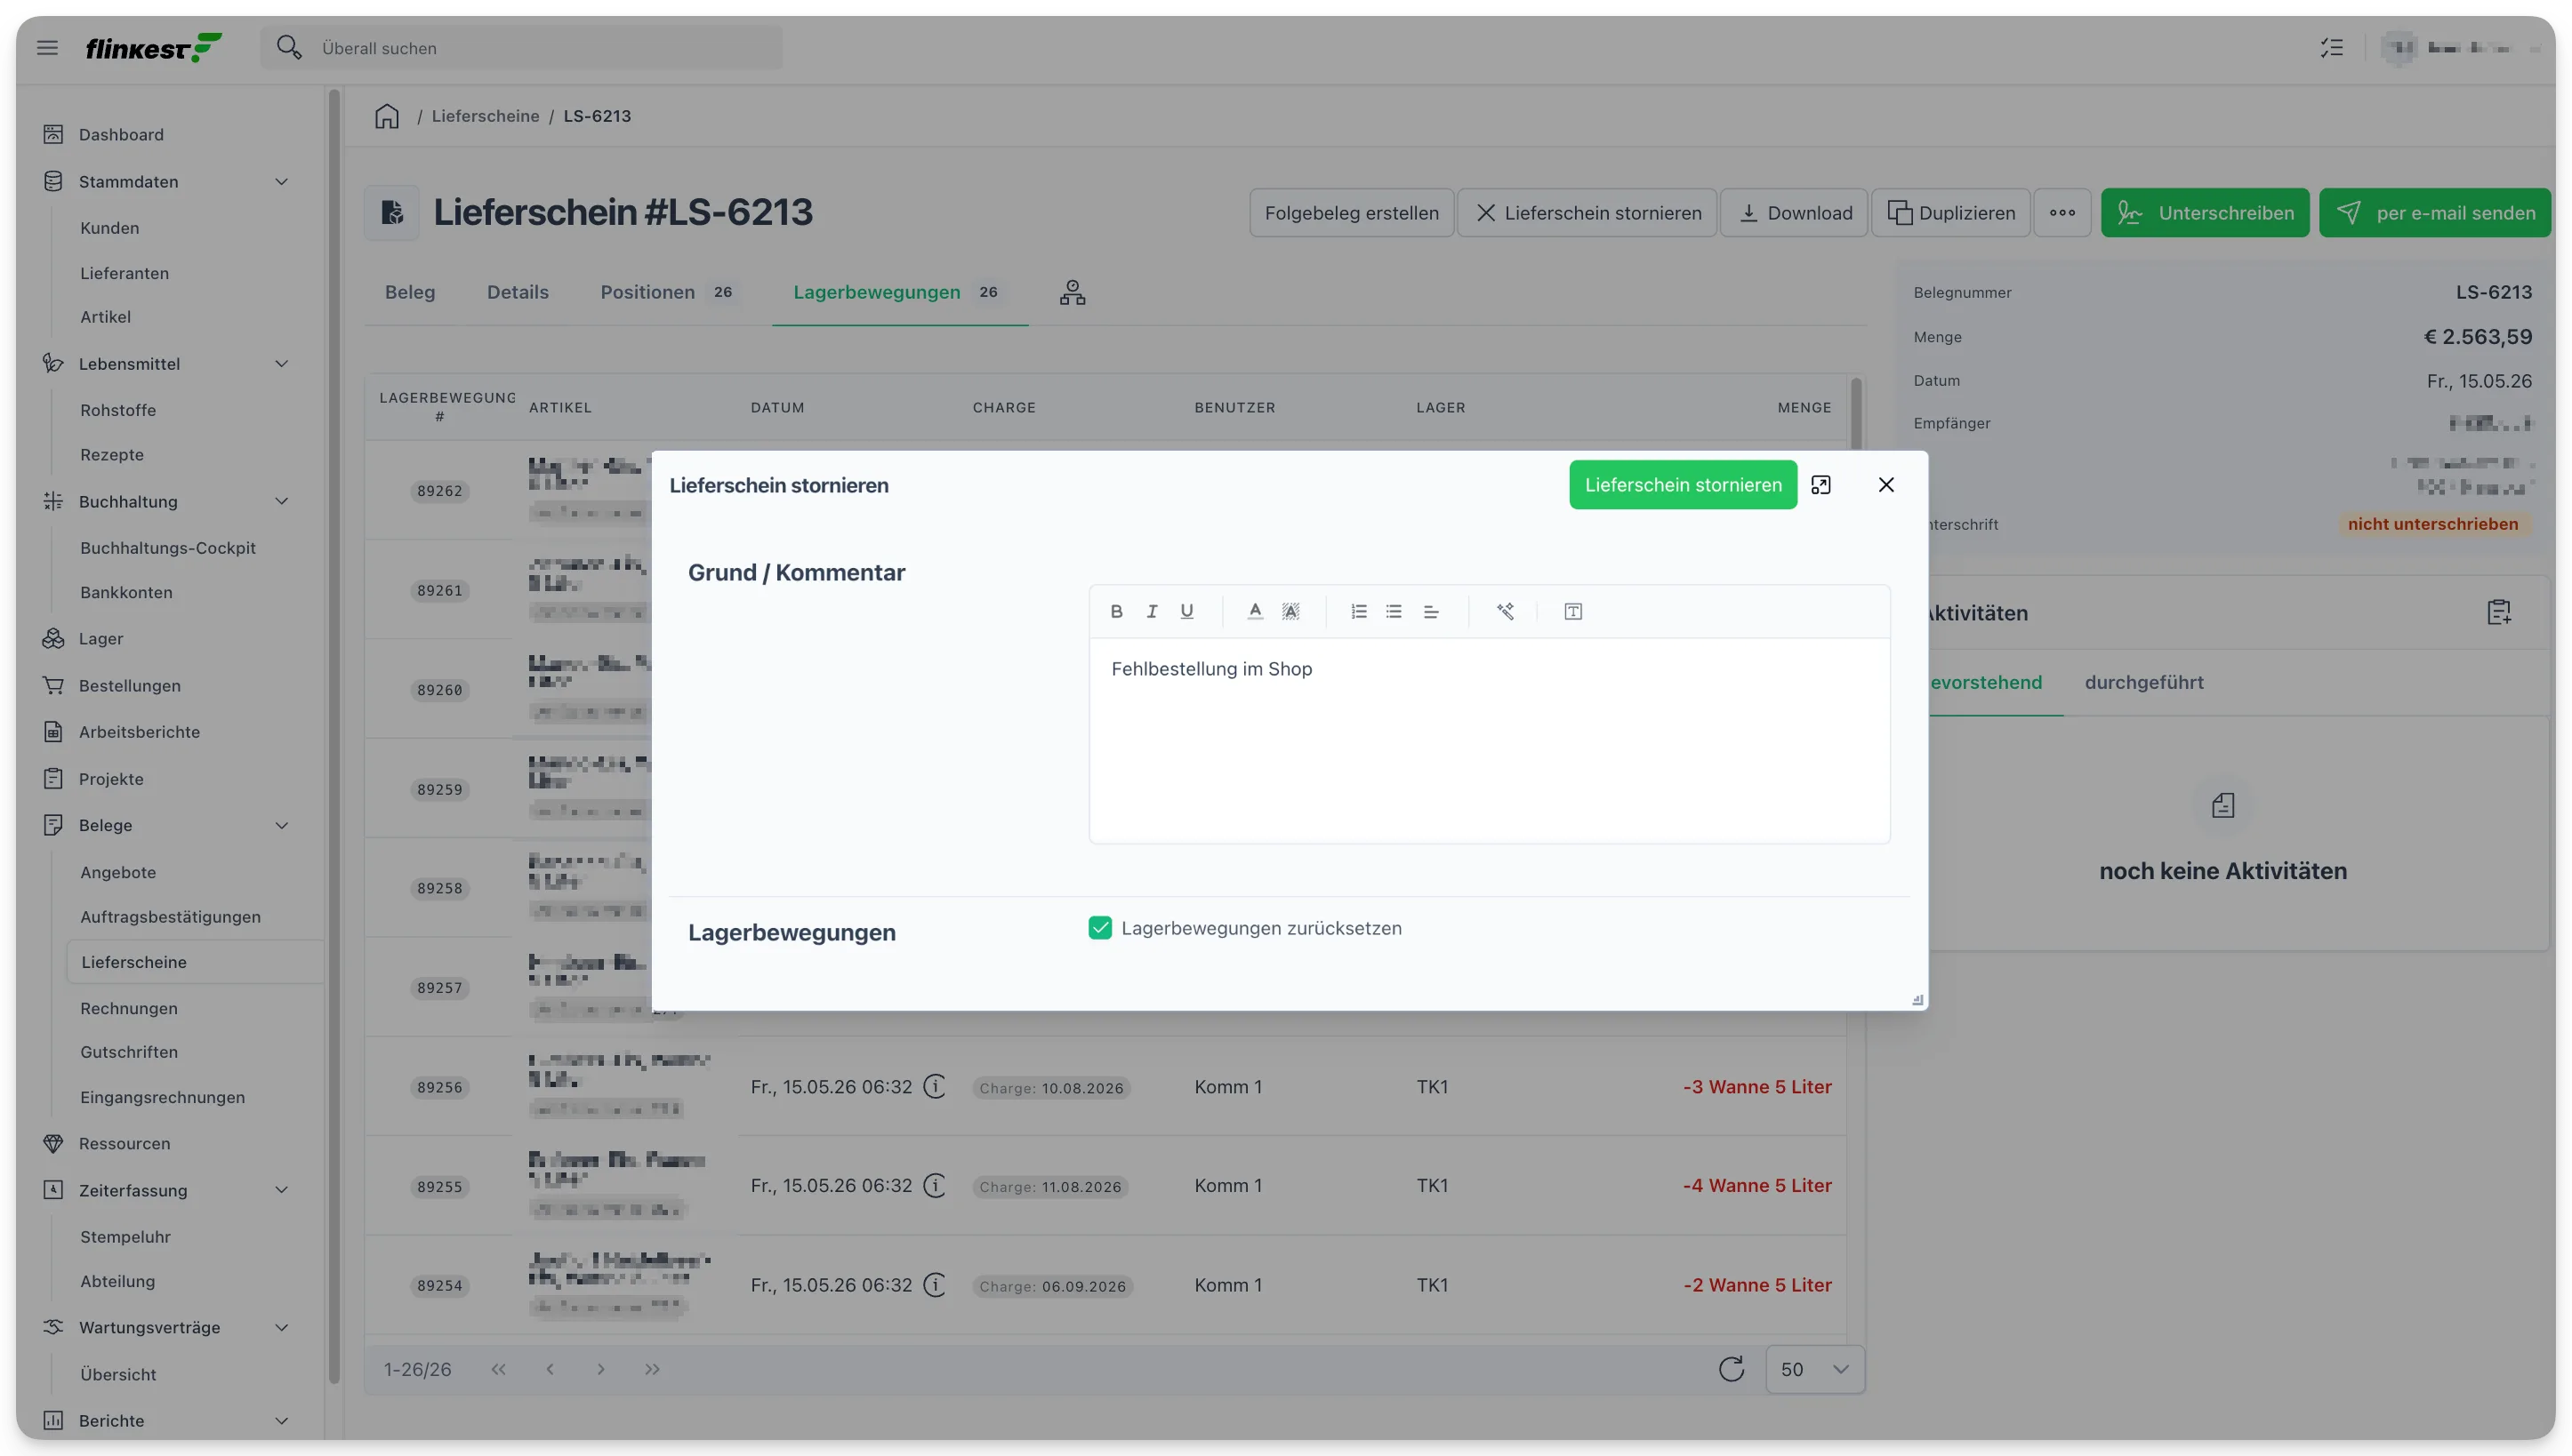Click the search magnifier icon

(x=288, y=47)
